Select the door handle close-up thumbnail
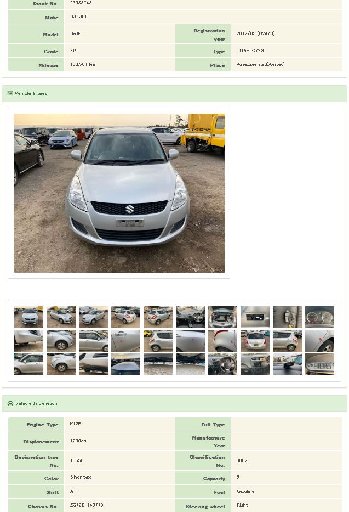 pos(126,341)
